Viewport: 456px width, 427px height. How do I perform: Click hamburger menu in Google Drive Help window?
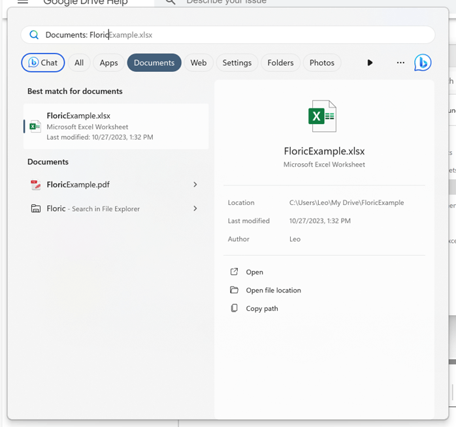pyautogui.click(x=23, y=2)
